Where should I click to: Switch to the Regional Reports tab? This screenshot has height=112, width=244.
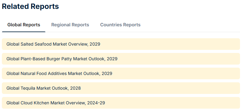click(70, 25)
